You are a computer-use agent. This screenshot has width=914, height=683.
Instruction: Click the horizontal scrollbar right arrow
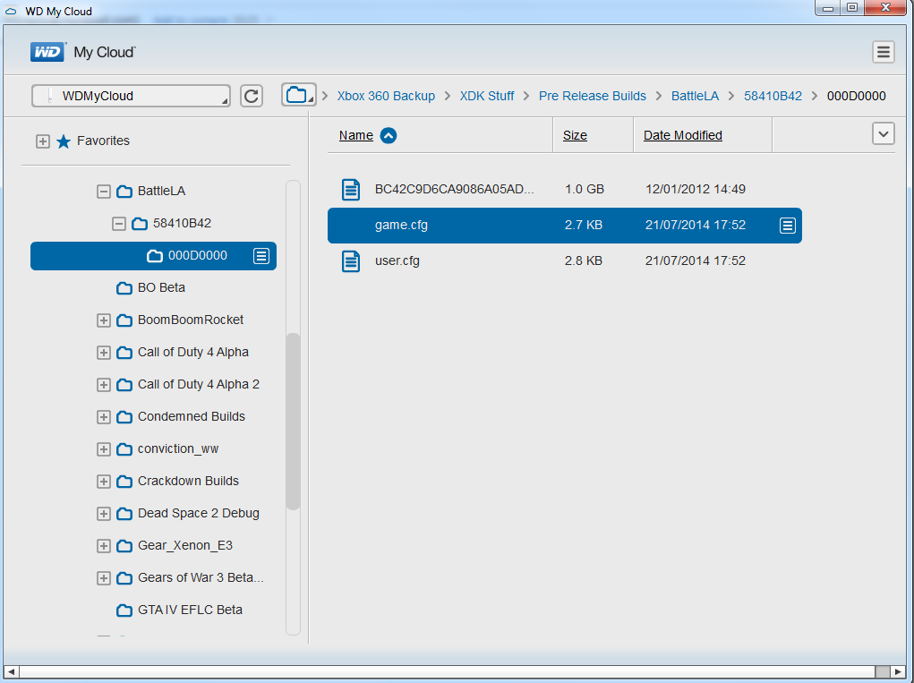click(x=898, y=672)
